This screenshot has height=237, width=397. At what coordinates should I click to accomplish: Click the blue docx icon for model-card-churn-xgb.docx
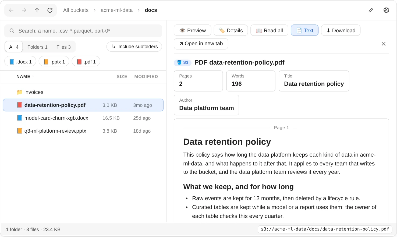pyautogui.click(x=20, y=118)
